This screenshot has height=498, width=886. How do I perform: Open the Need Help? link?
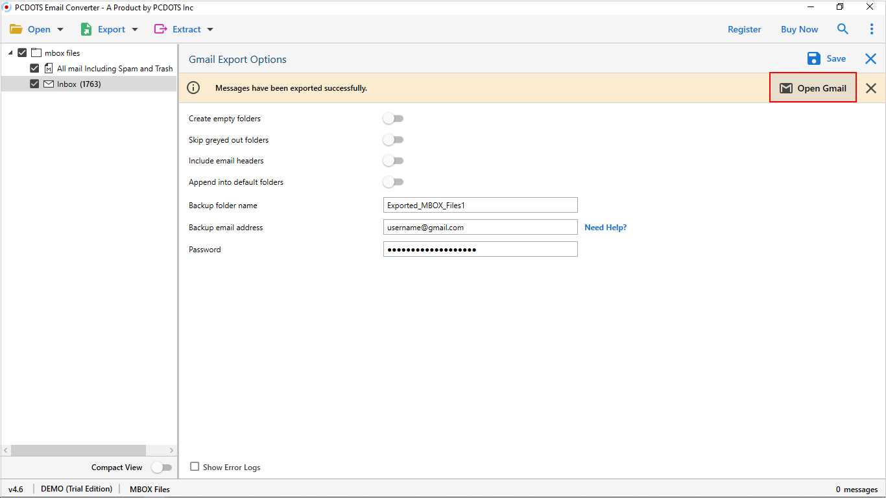pos(606,228)
